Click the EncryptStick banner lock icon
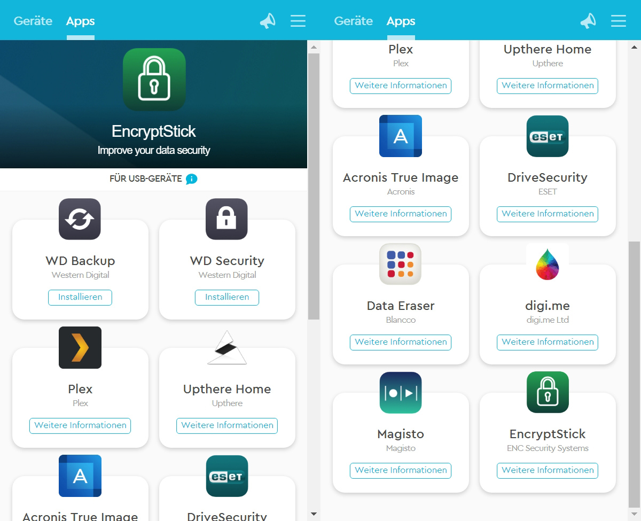This screenshot has width=641, height=521. pos(154,80)
